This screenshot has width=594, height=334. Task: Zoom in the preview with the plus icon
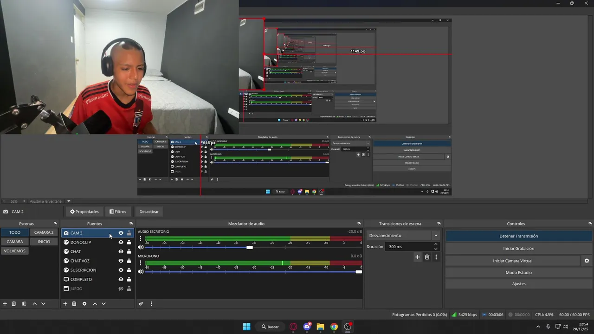(x=24, y=201)
